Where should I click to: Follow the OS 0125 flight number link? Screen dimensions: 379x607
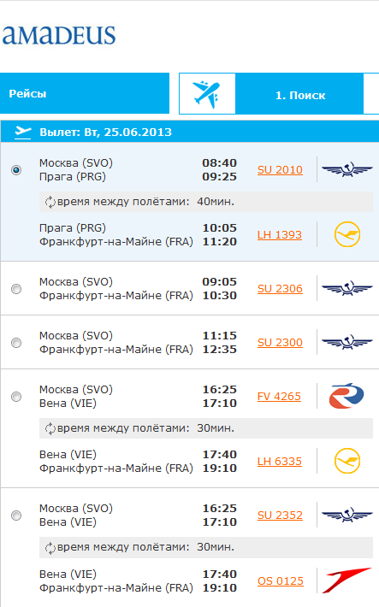[x=280, y=581]
